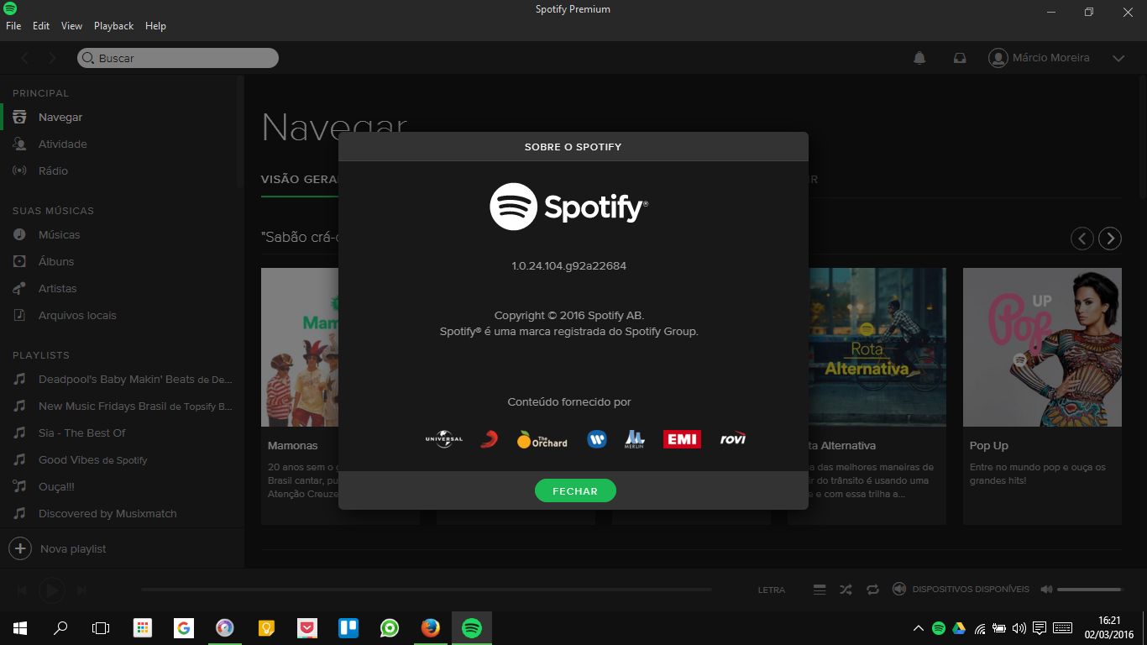1147x645 pixels.
Task: Open DISPOSITIVOS DISPONÍVEIS device list
Action: [x=961, y=590]
